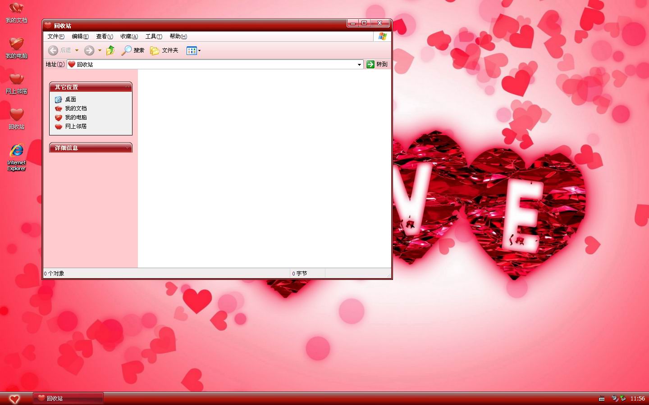649x405 pixels.
Task: Open the Search (搜索) tool
Action: coord(133,50)
